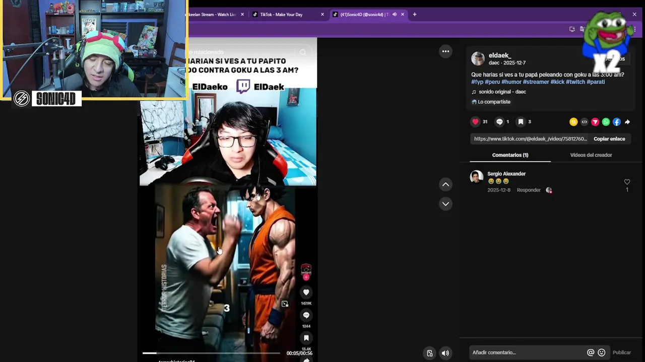Click the yellow repost share icon

coord(573,122)
